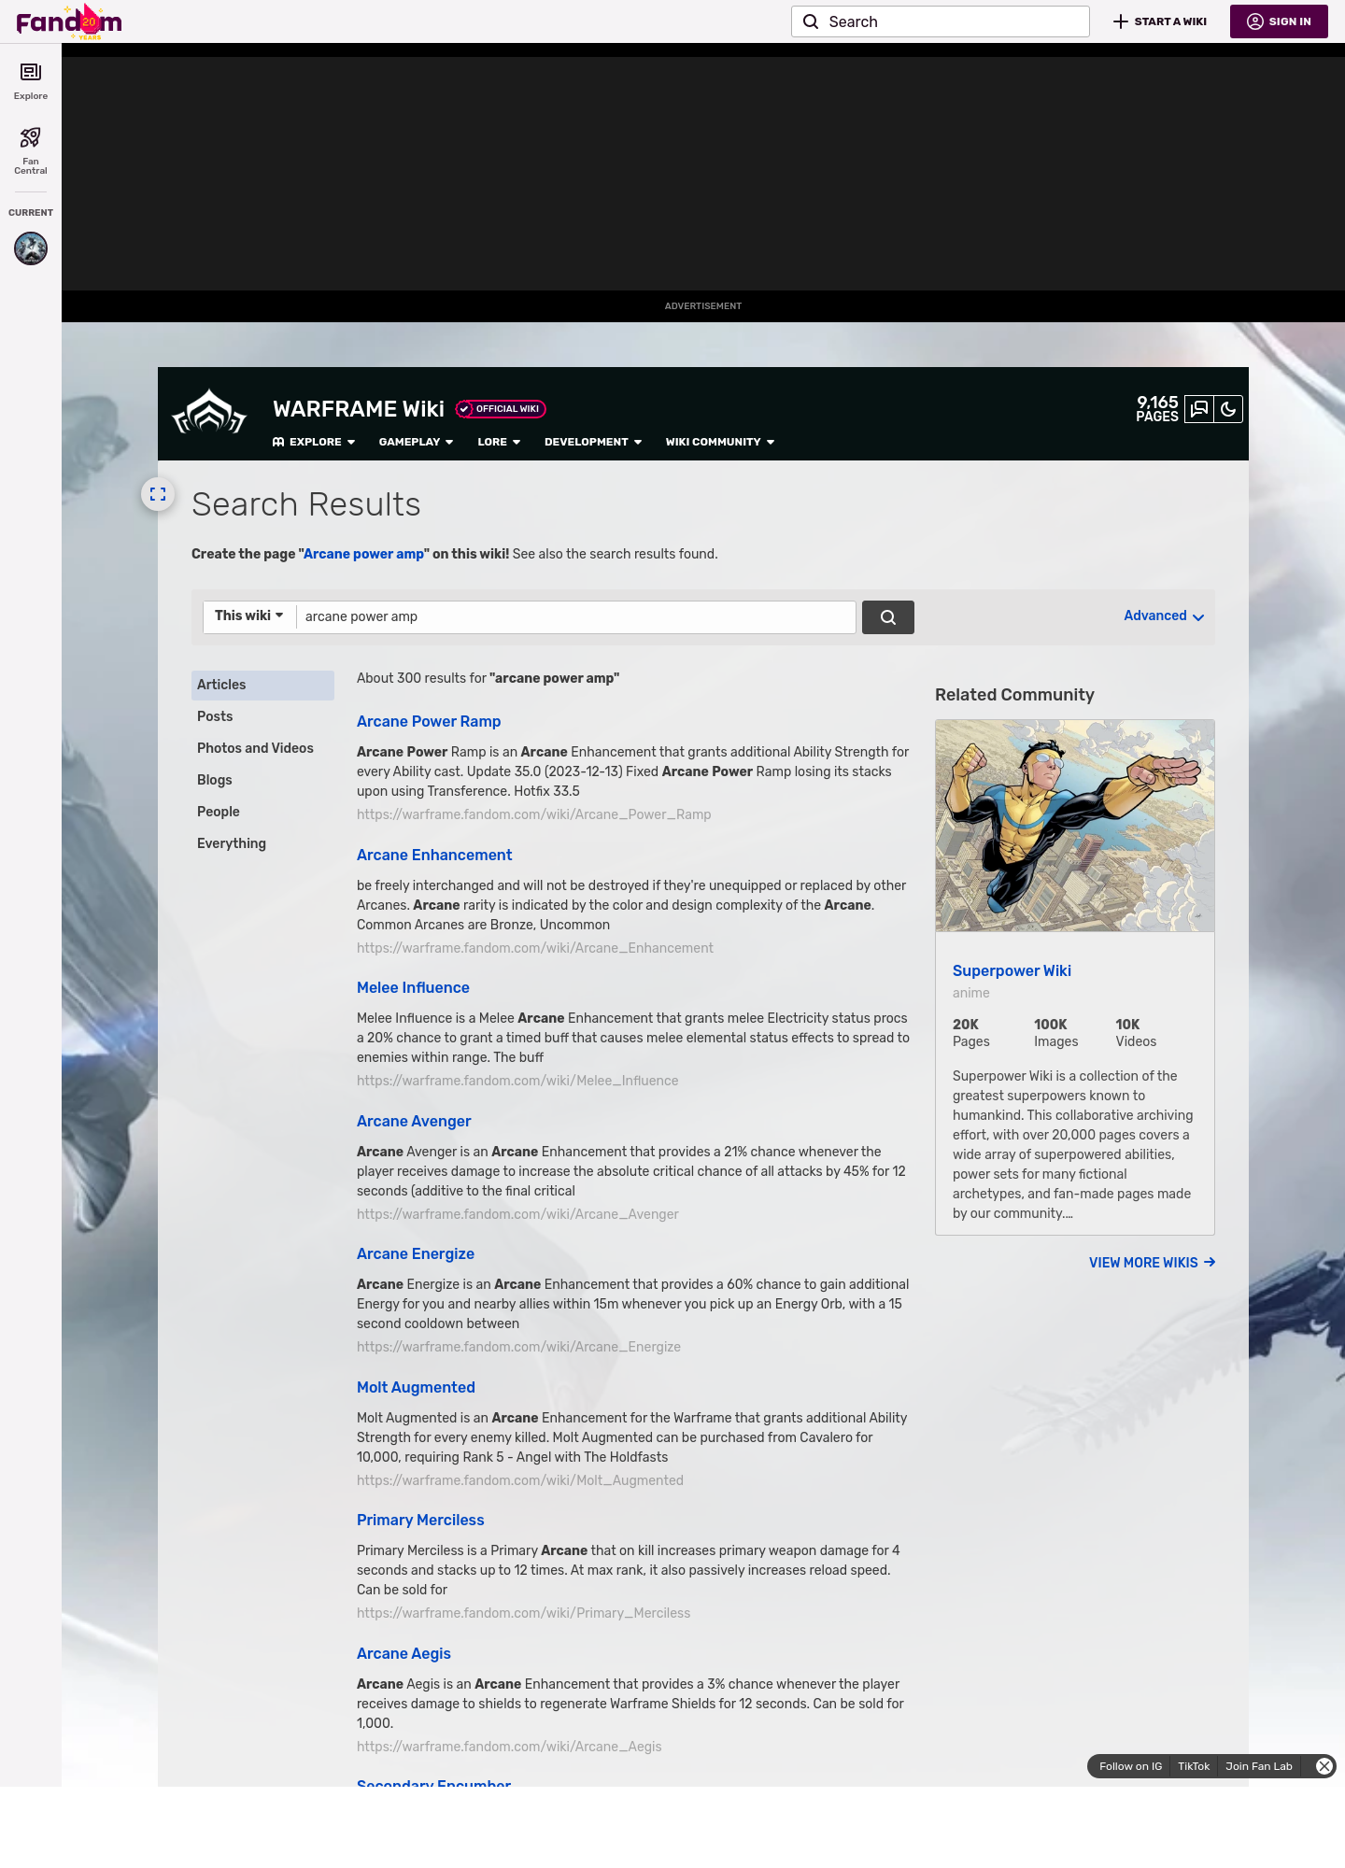1345x1868 pixels.
Task: Open Melee Influence result
Action: click(413, 987)
